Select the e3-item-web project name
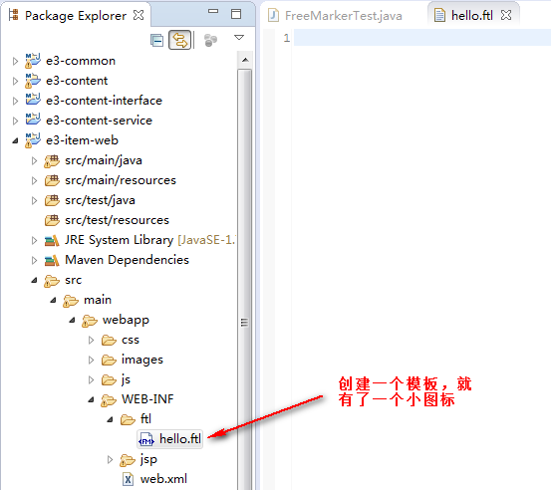 click(x=83, y=140)
